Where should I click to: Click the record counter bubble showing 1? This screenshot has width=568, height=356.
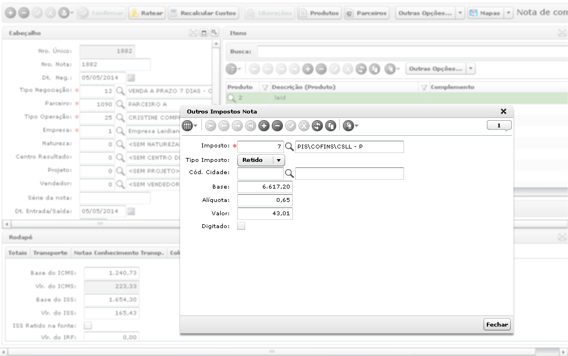point(499,125)
